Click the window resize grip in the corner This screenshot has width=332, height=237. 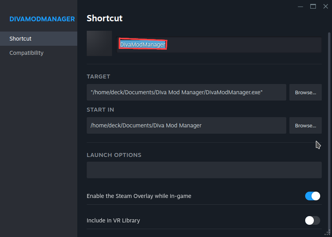tap(328, 233)
